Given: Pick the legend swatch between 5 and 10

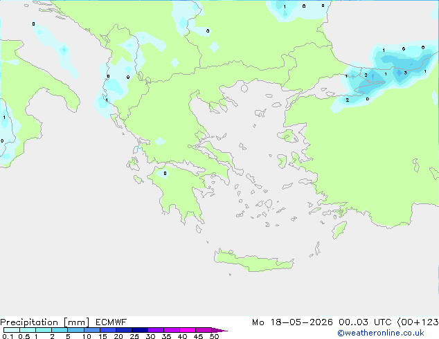Looking at the screenshot, I should point(75,330).
